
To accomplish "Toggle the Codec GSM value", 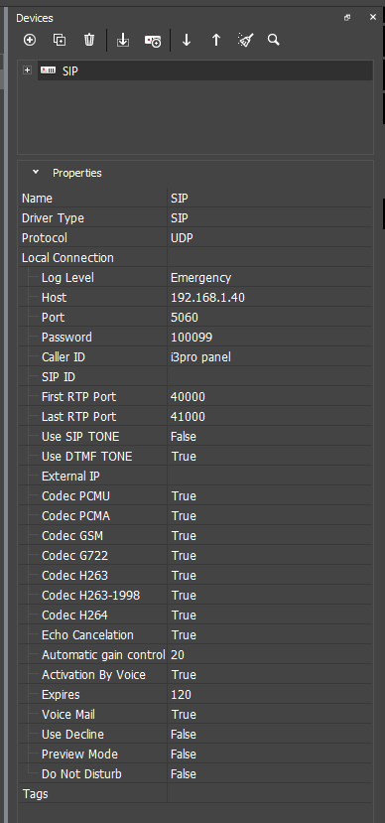I will [270, 536].
